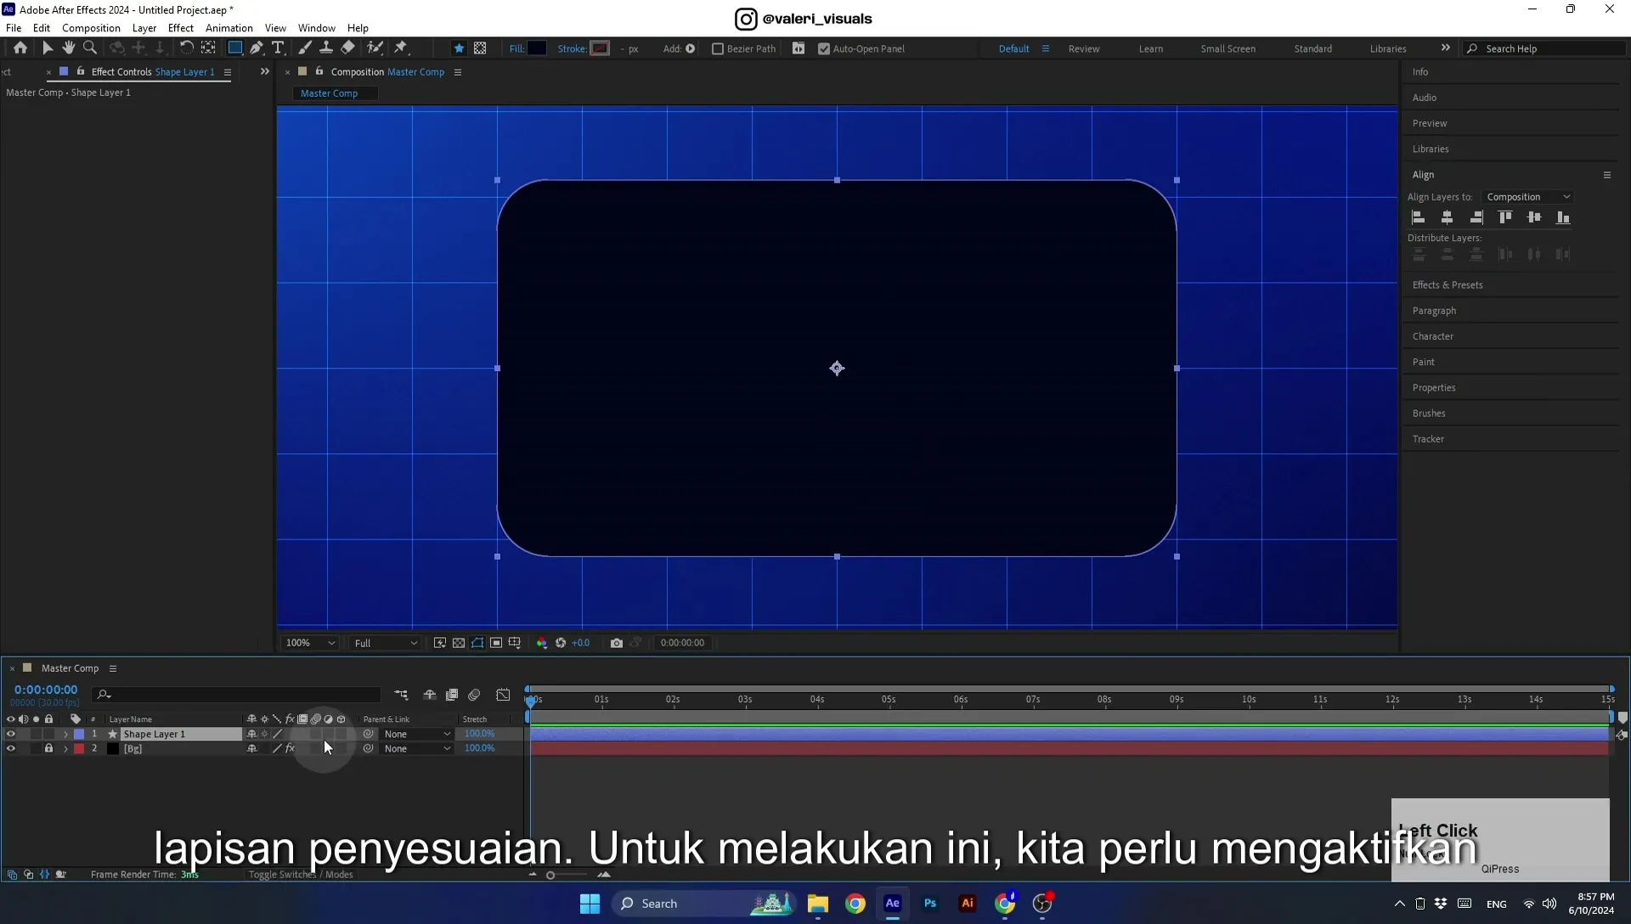Viewport: 1631px width, 924px height.
Task: Open the Full resolution dropdown
Action: 385,643
